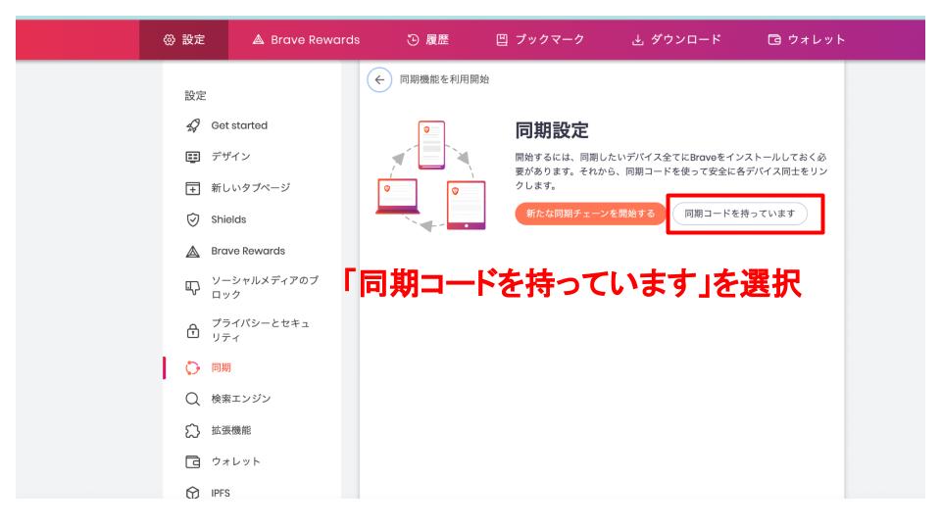Open the 履歴 history tab
Viewport: 941px width, 529px height.
[428, 39]
